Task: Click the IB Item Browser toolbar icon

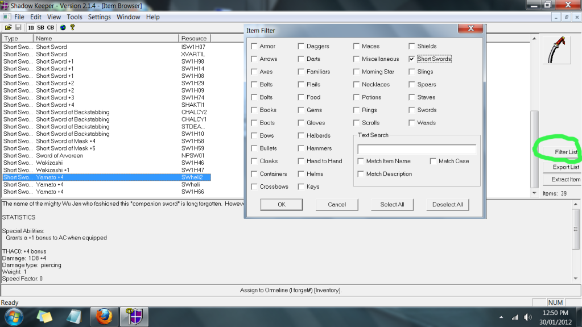Action: pyautogui.click(x=31, y=27)
